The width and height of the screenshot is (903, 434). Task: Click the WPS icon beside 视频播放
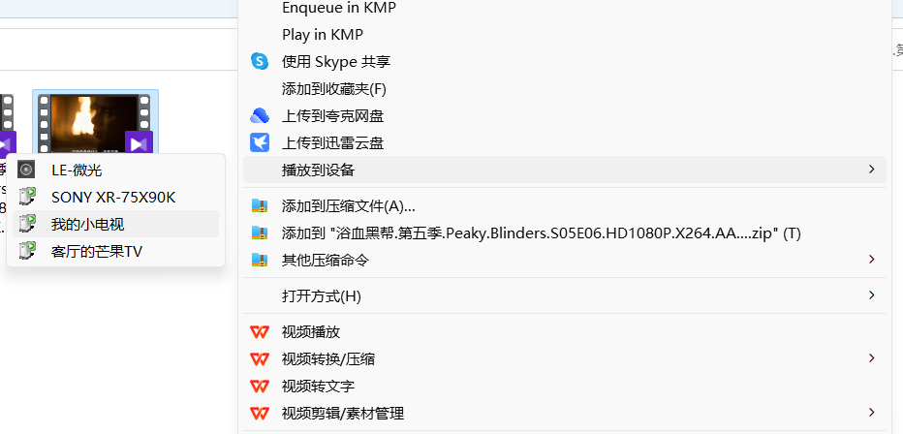pyautogui.click(x=260, y=332)
